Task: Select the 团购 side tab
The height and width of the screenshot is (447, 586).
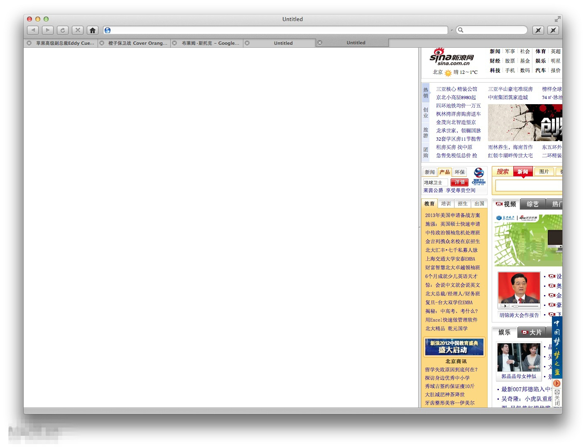Action: [x=426, y=152]
